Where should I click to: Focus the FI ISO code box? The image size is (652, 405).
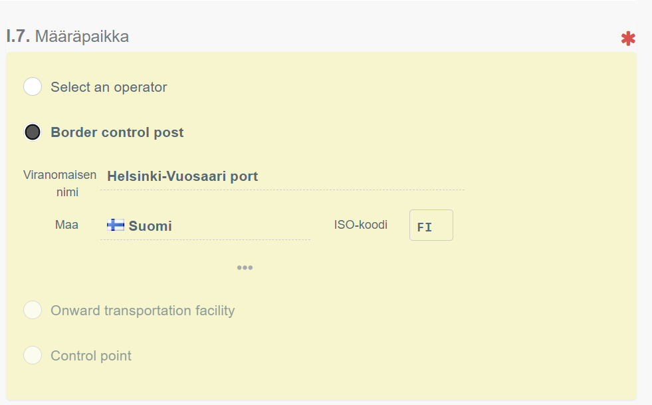[431, 225]
